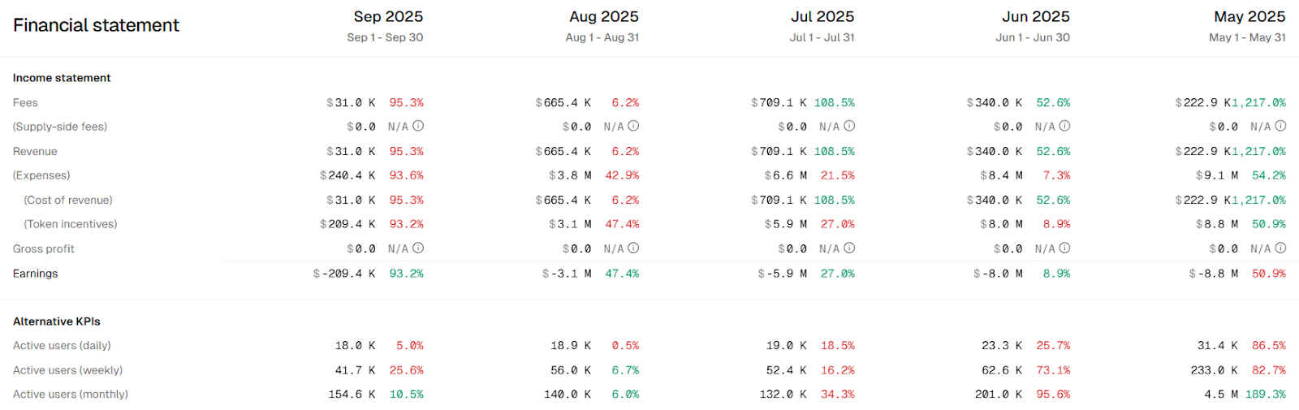Screen dimensions: 1299x410
Task: Click info icon for Jun 2025 gross profit
Action: tap(1064, 248)
